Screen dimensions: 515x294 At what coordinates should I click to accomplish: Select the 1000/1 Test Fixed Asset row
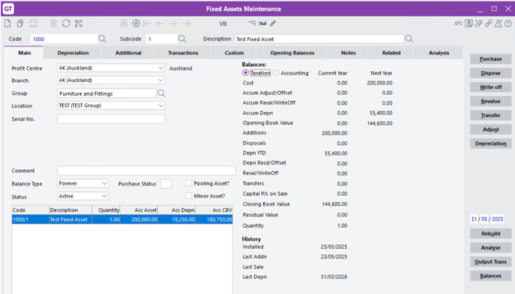[x=122, y=219]
